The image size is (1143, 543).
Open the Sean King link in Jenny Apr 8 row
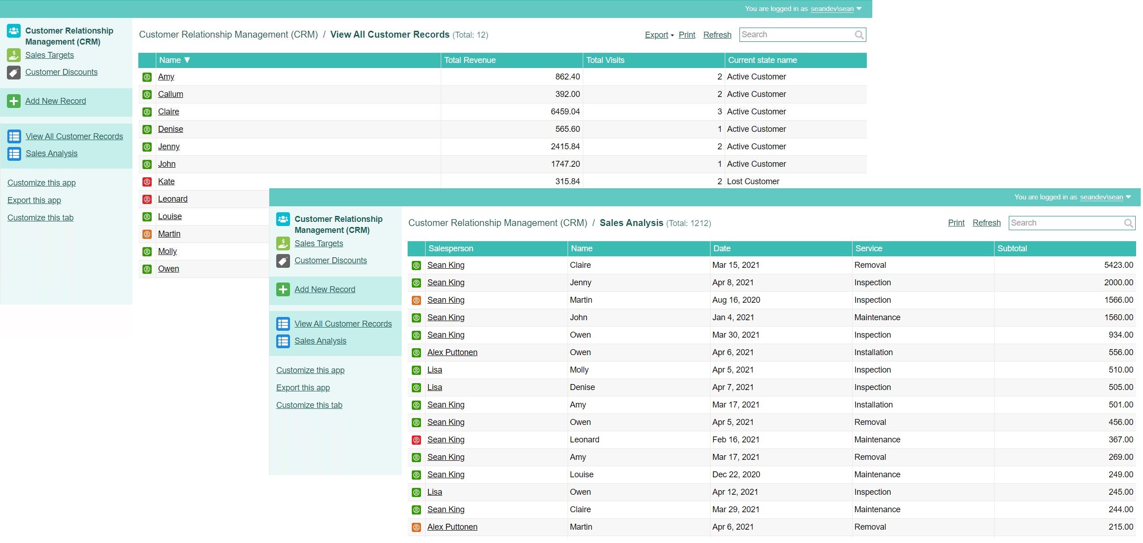(446, 283)
